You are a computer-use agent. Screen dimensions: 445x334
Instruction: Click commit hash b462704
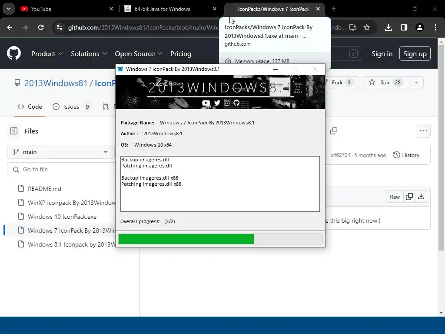tap(340, 155)
